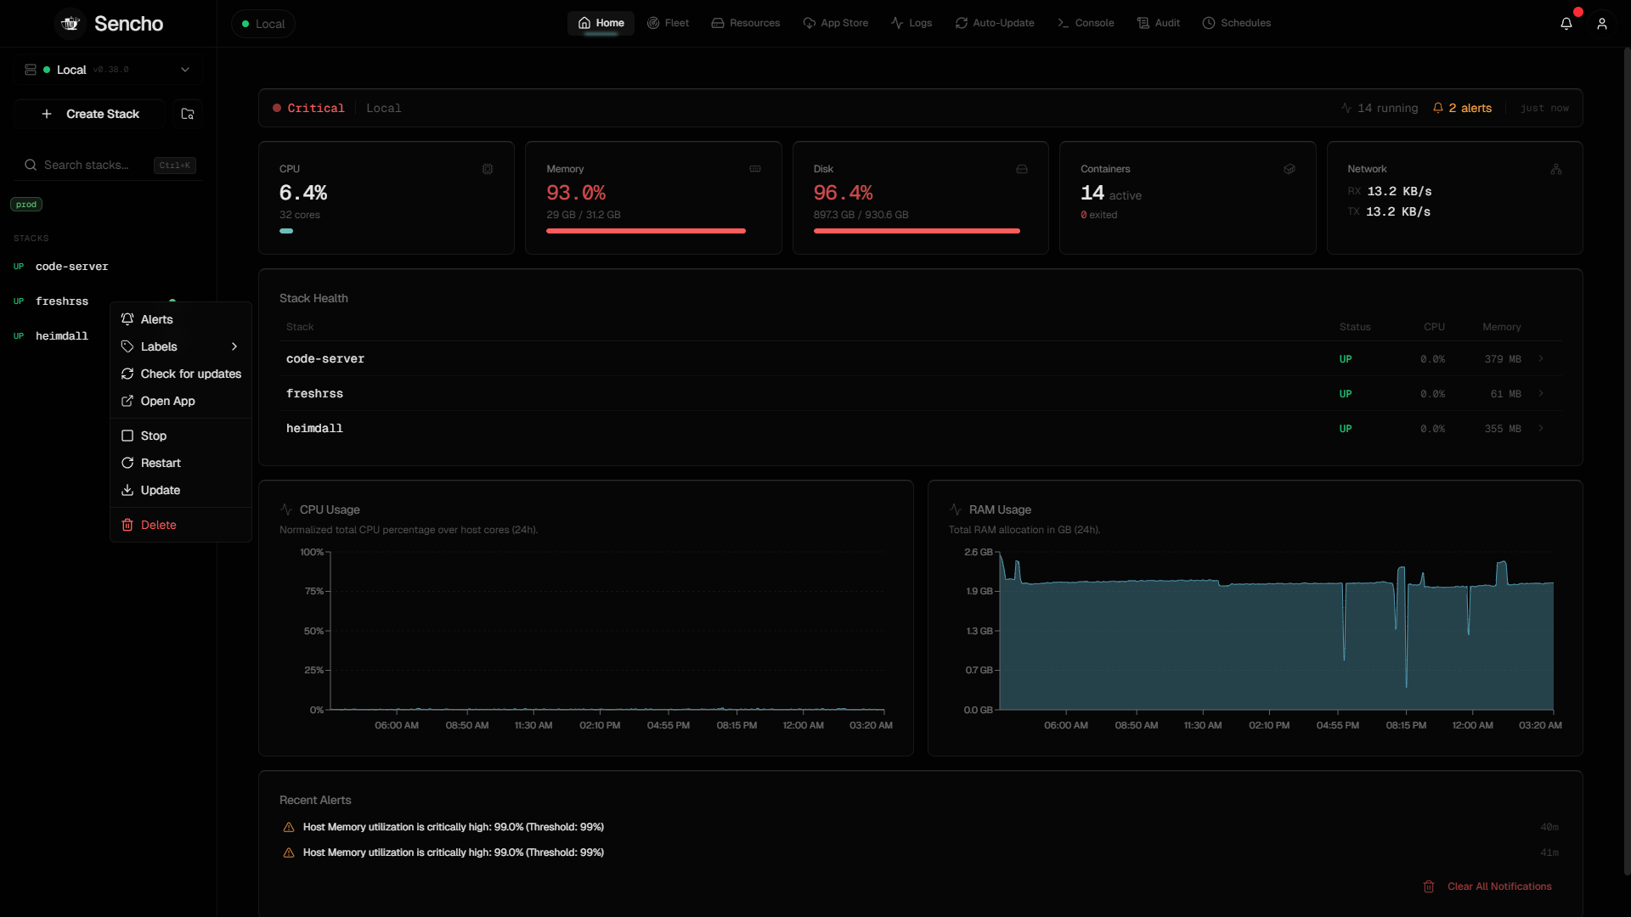Select the code-server stack in the sidebar

click(x=72, y=267)
